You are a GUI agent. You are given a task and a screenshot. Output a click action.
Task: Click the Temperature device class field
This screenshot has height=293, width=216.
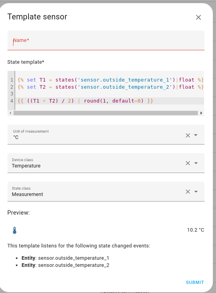click(106, 163)
